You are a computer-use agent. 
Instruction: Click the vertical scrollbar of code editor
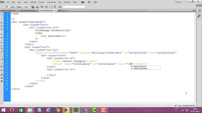pos(195,57)
